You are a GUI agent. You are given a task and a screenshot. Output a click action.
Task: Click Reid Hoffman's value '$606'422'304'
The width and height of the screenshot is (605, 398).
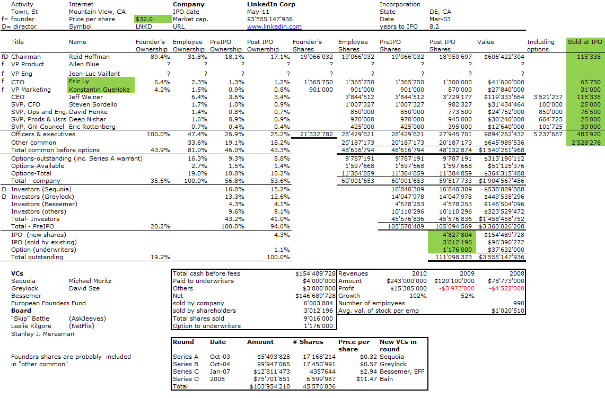coord(504,57)
